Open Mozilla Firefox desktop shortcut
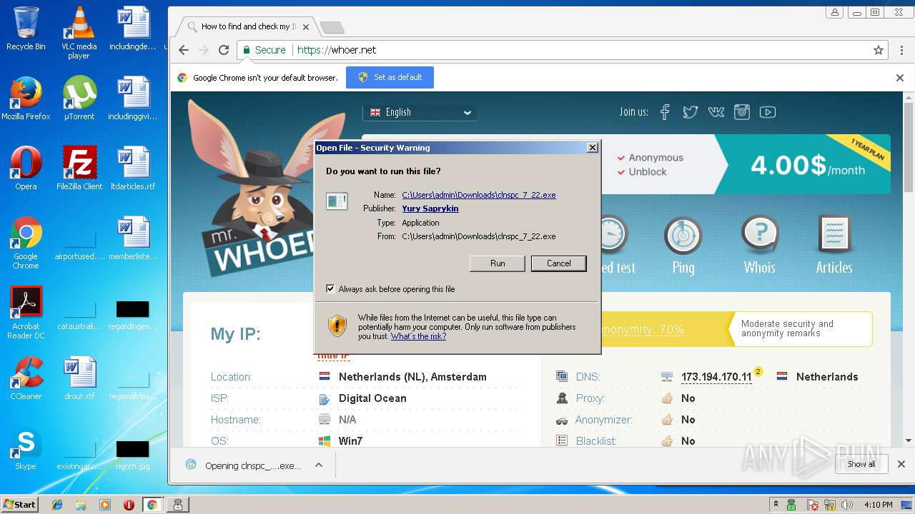 [x=26, y=99]
